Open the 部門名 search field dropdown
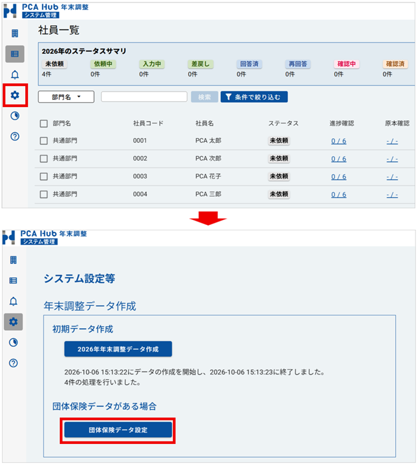Viewport: 419px width, 466px height. click(x=66, y=97)
